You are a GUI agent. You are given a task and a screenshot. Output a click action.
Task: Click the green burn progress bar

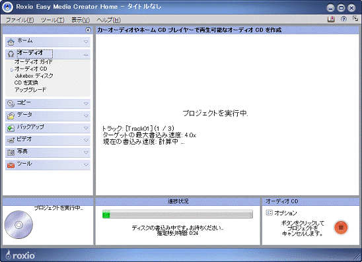(178, 214)
